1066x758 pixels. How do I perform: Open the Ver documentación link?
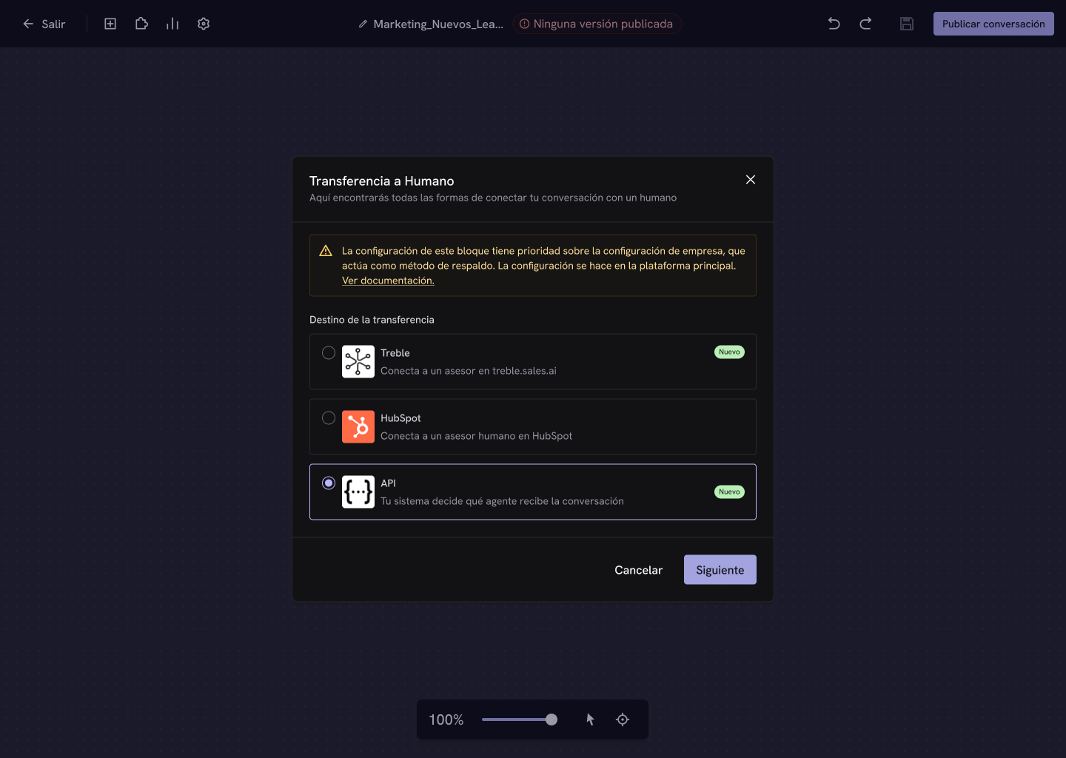point(388,281)
